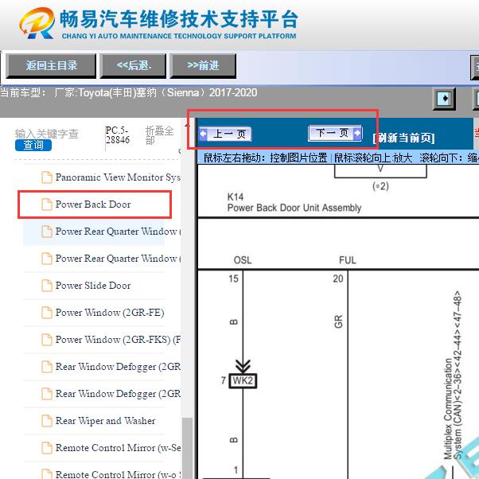
Task: Refresh the page via 刷新当前页 link
Action: 403,138
